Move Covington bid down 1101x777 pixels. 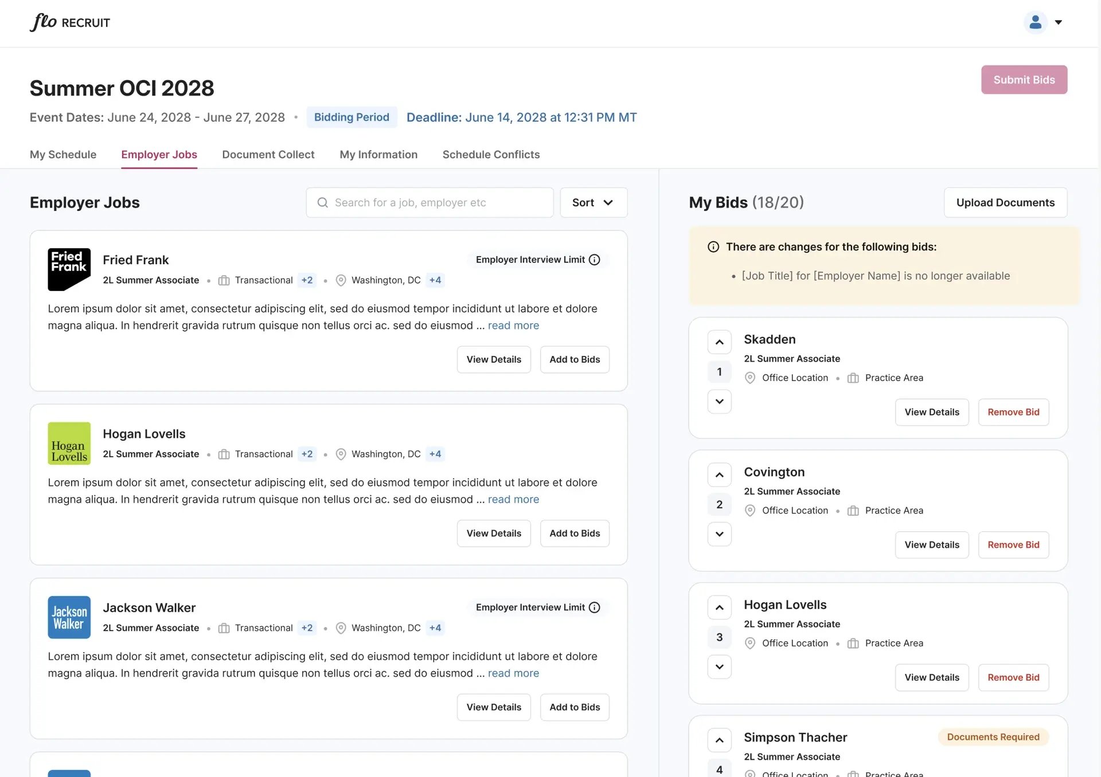(x=719, y=534)
